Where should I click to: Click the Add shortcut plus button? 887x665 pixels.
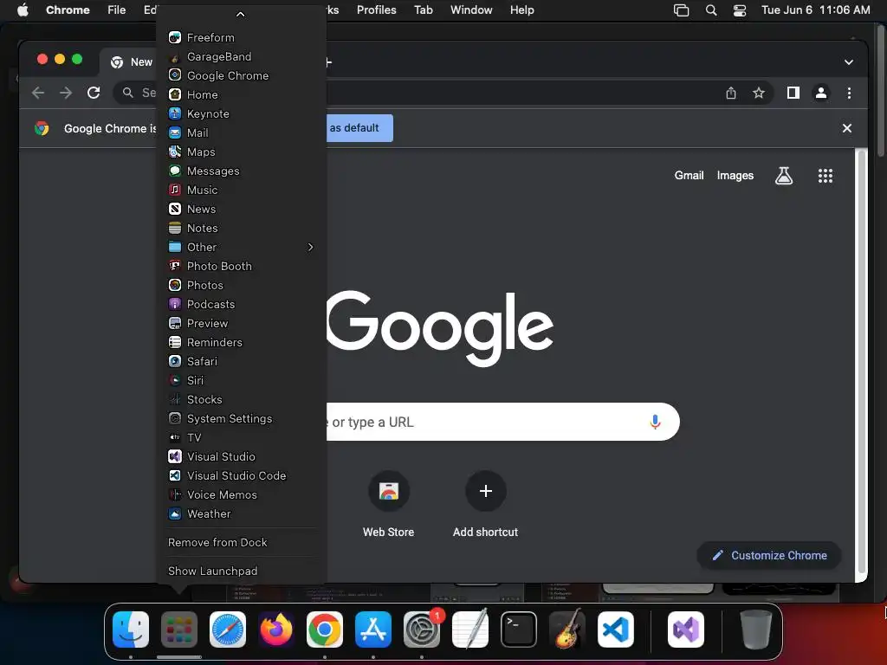click(x=485, y=491)
